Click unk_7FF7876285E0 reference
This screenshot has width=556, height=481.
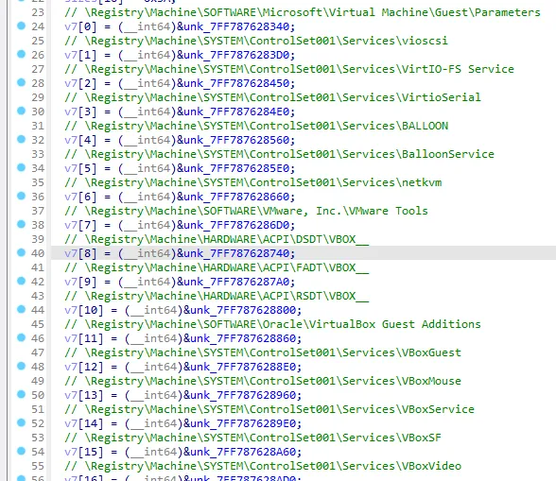click(236, 168)
